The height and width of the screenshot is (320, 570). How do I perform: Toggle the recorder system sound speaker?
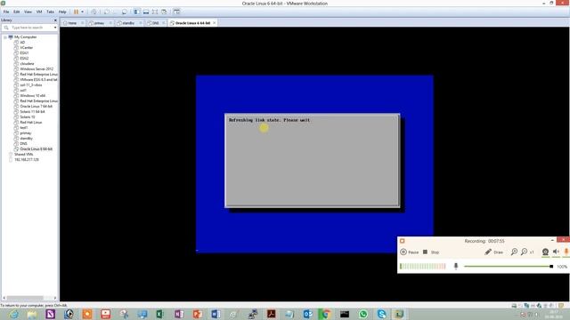point(556,252)
